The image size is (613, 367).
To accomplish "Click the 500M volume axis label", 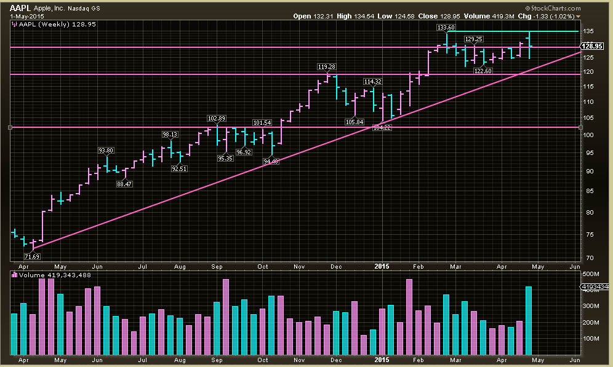I will (x=591, y=274).
